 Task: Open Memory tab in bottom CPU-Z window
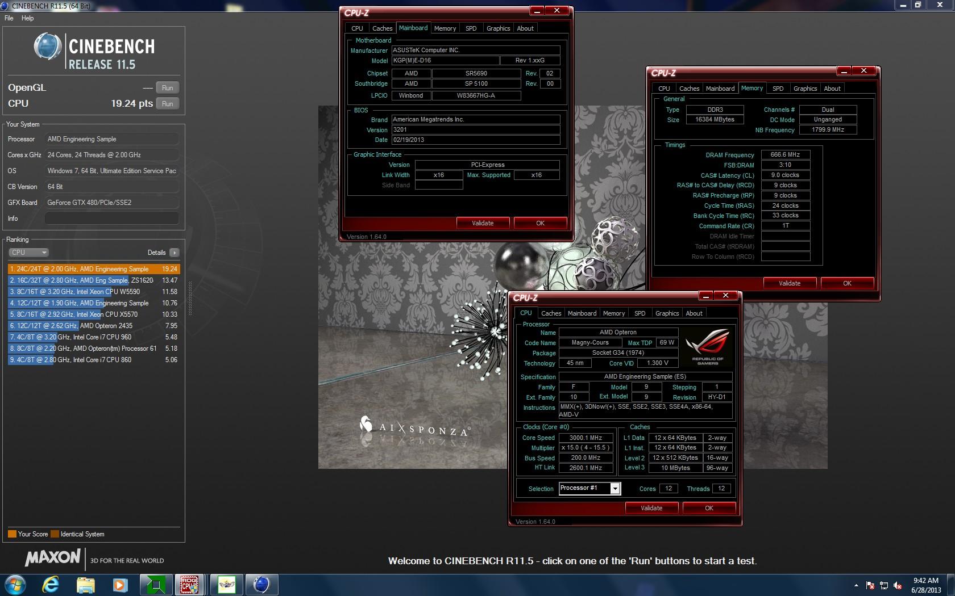614,313
